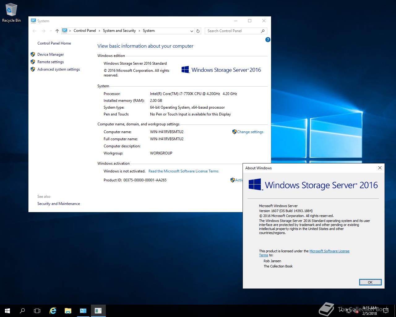
Task: Open Task View on taskbar
Action: 37,311
